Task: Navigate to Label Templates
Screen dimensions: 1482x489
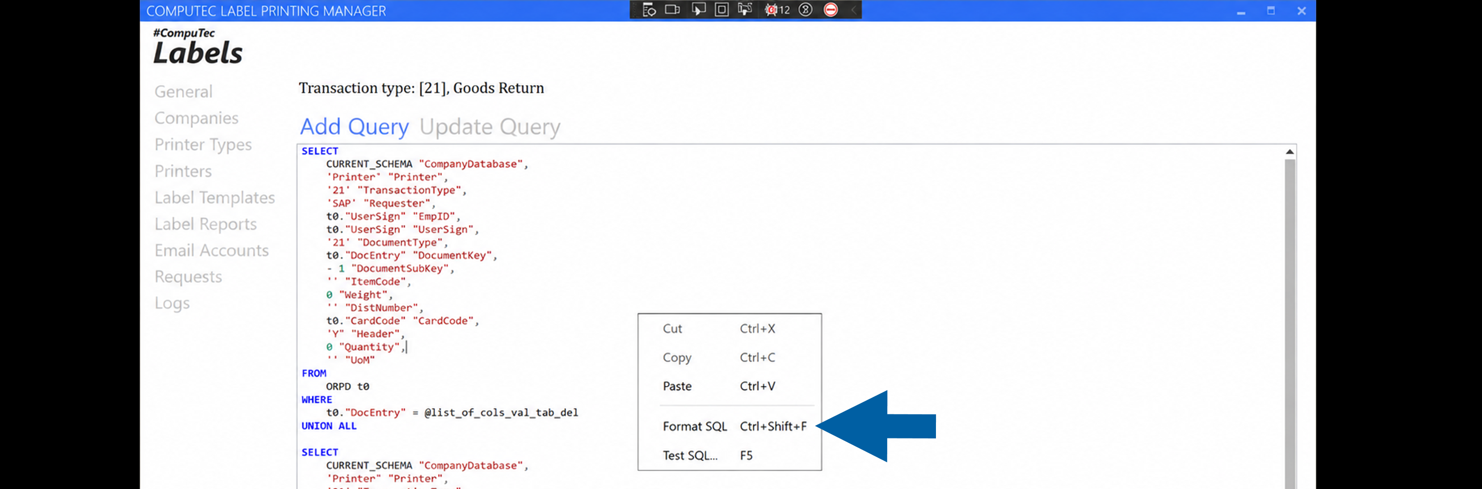Action: click(x=214, y=198)
